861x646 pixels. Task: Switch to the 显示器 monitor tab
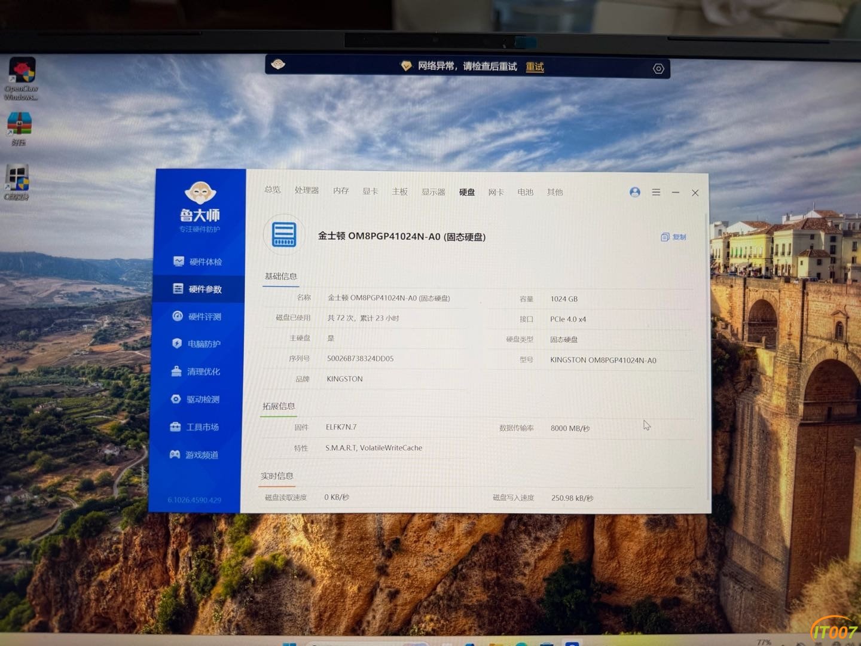point(433,192)
